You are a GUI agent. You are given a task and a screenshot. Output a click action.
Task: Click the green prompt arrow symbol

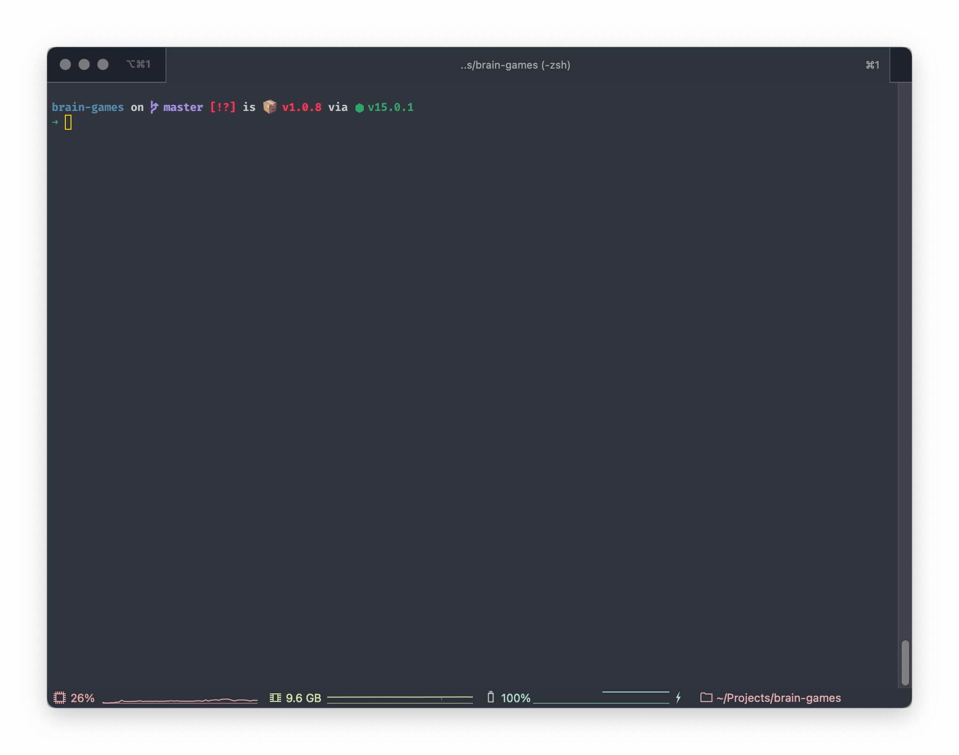point(55,122)
